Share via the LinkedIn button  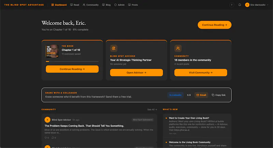pos(175,95)
